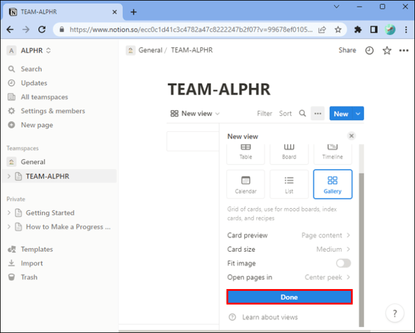Switch to the TEAM-ALPHR browser tab
Image resolution: width=415 pixels, height=333 pixels.
[63, 12]
